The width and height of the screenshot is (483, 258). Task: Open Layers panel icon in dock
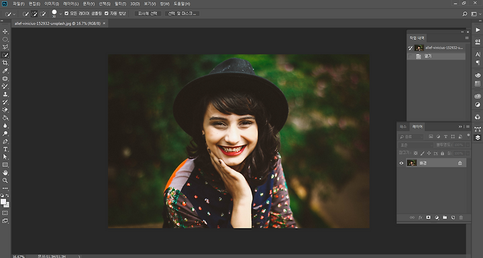[478, 137]
